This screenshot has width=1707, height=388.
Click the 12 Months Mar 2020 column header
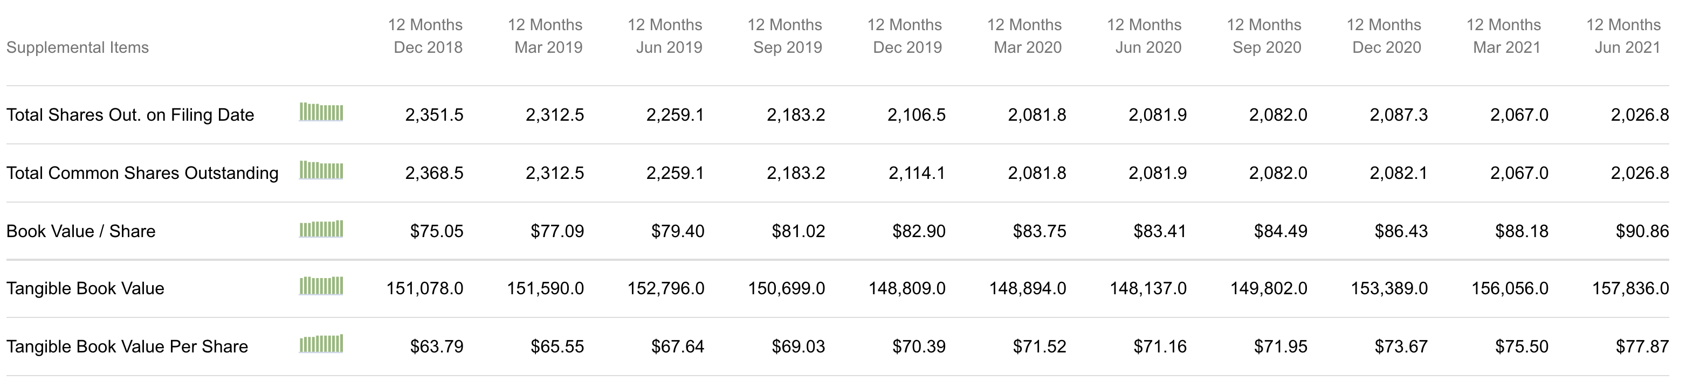[x=1024, y=37]
